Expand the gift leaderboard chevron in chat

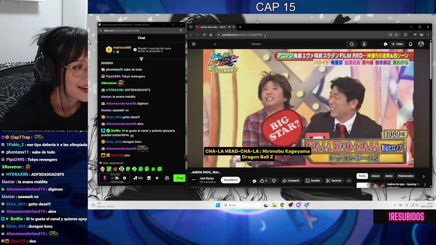click(x=141, y=59)
